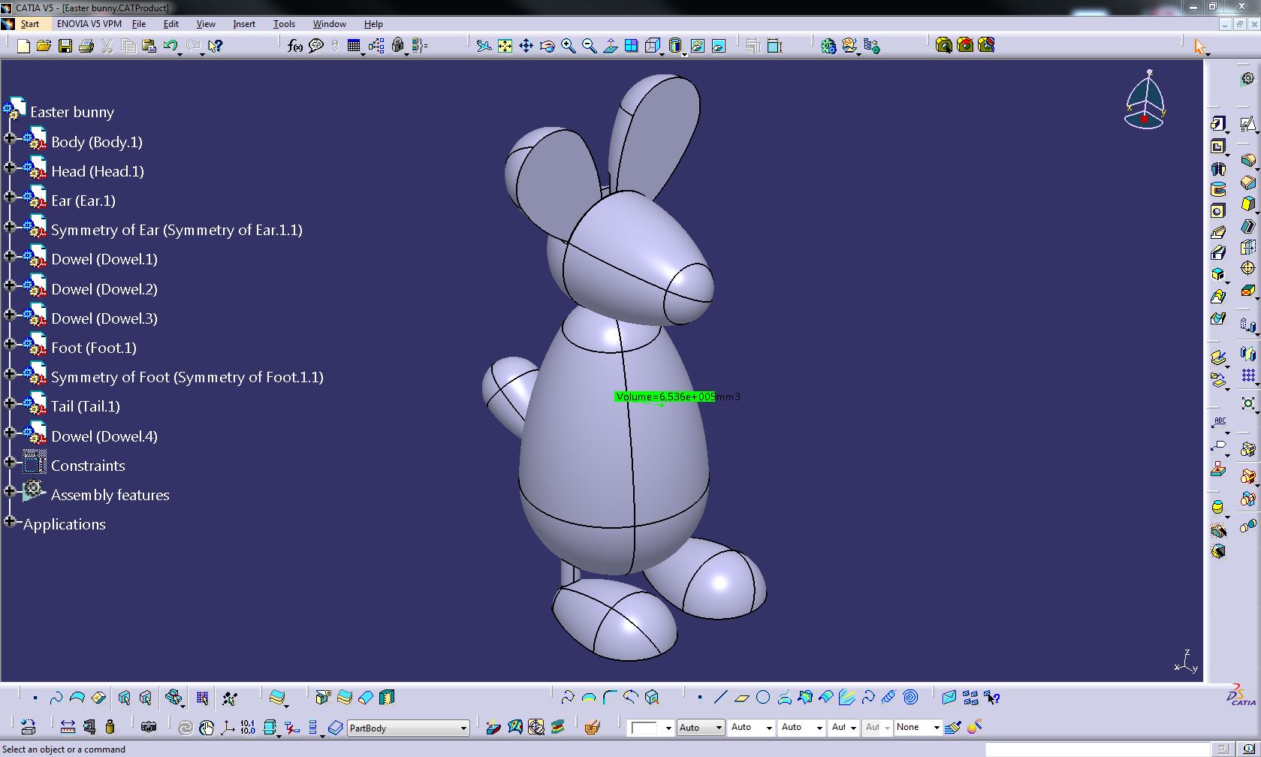Expand the Constraints tree node
The height and width of the screenshot is (757, 1261).
(x=10, y=462)
